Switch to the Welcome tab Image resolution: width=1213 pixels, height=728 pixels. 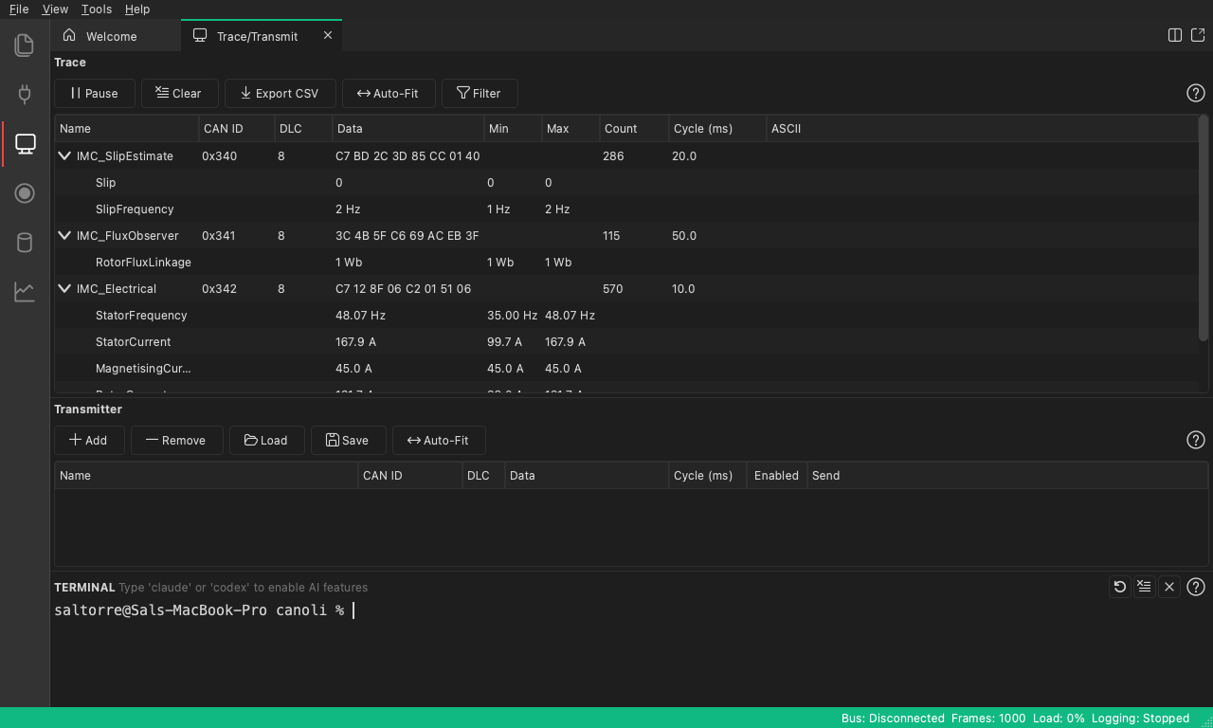116,36
